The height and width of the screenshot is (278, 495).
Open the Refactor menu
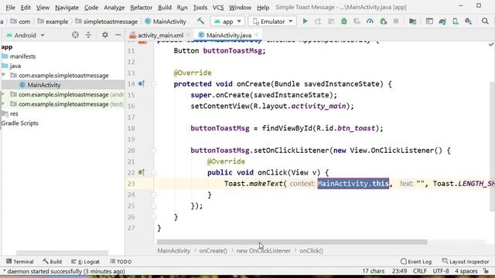[x=141, y=7]
